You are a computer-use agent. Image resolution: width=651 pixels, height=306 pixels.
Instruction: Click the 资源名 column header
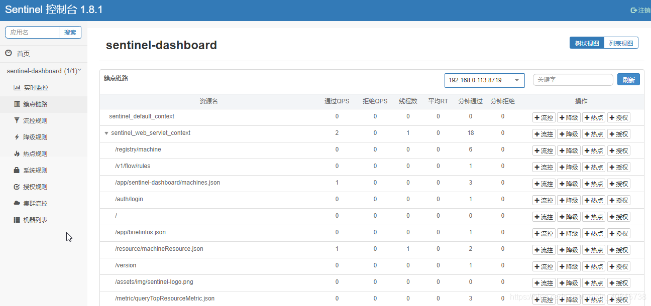pyautogui.click(x=208, y=101)
